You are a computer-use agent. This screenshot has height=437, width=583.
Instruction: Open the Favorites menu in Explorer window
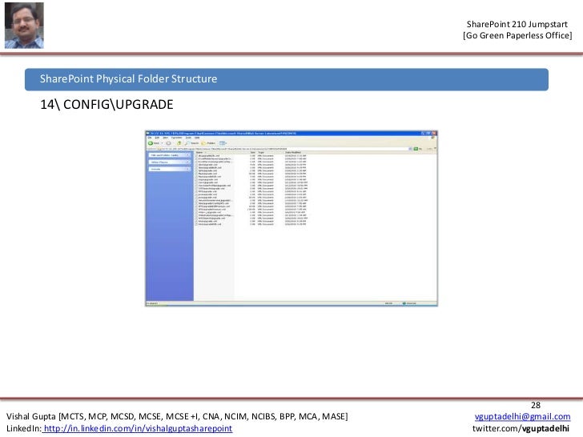tap(177, 138)
